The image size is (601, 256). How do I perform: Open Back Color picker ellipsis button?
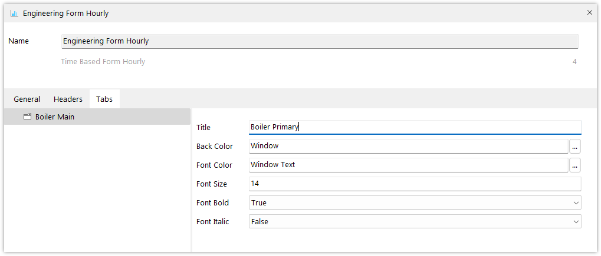pos(575,146)
